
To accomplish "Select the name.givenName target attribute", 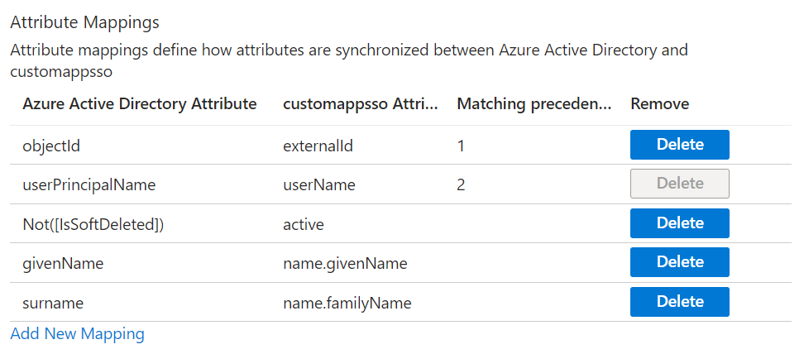I will (345, 264).
